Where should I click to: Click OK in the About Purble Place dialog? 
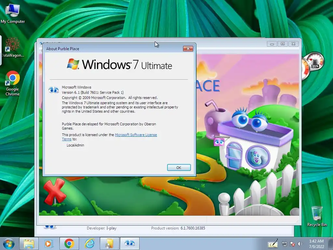179,168
